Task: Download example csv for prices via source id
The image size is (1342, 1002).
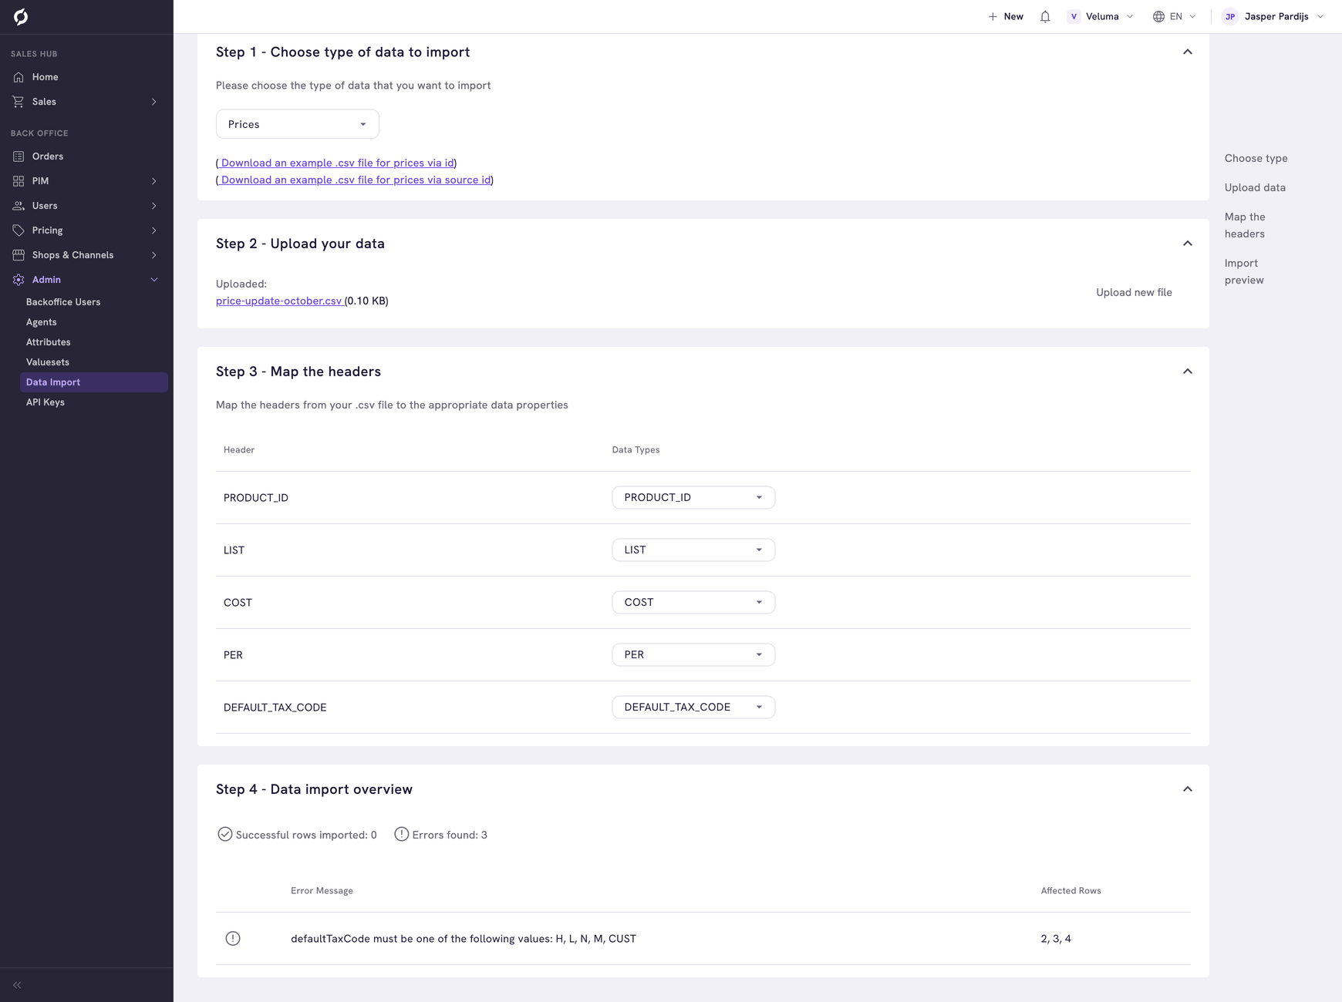Action: tap(355, 180)
